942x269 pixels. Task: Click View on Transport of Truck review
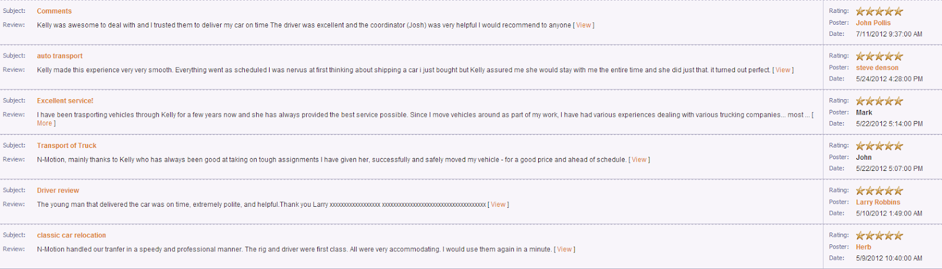[x=639, y=160]
